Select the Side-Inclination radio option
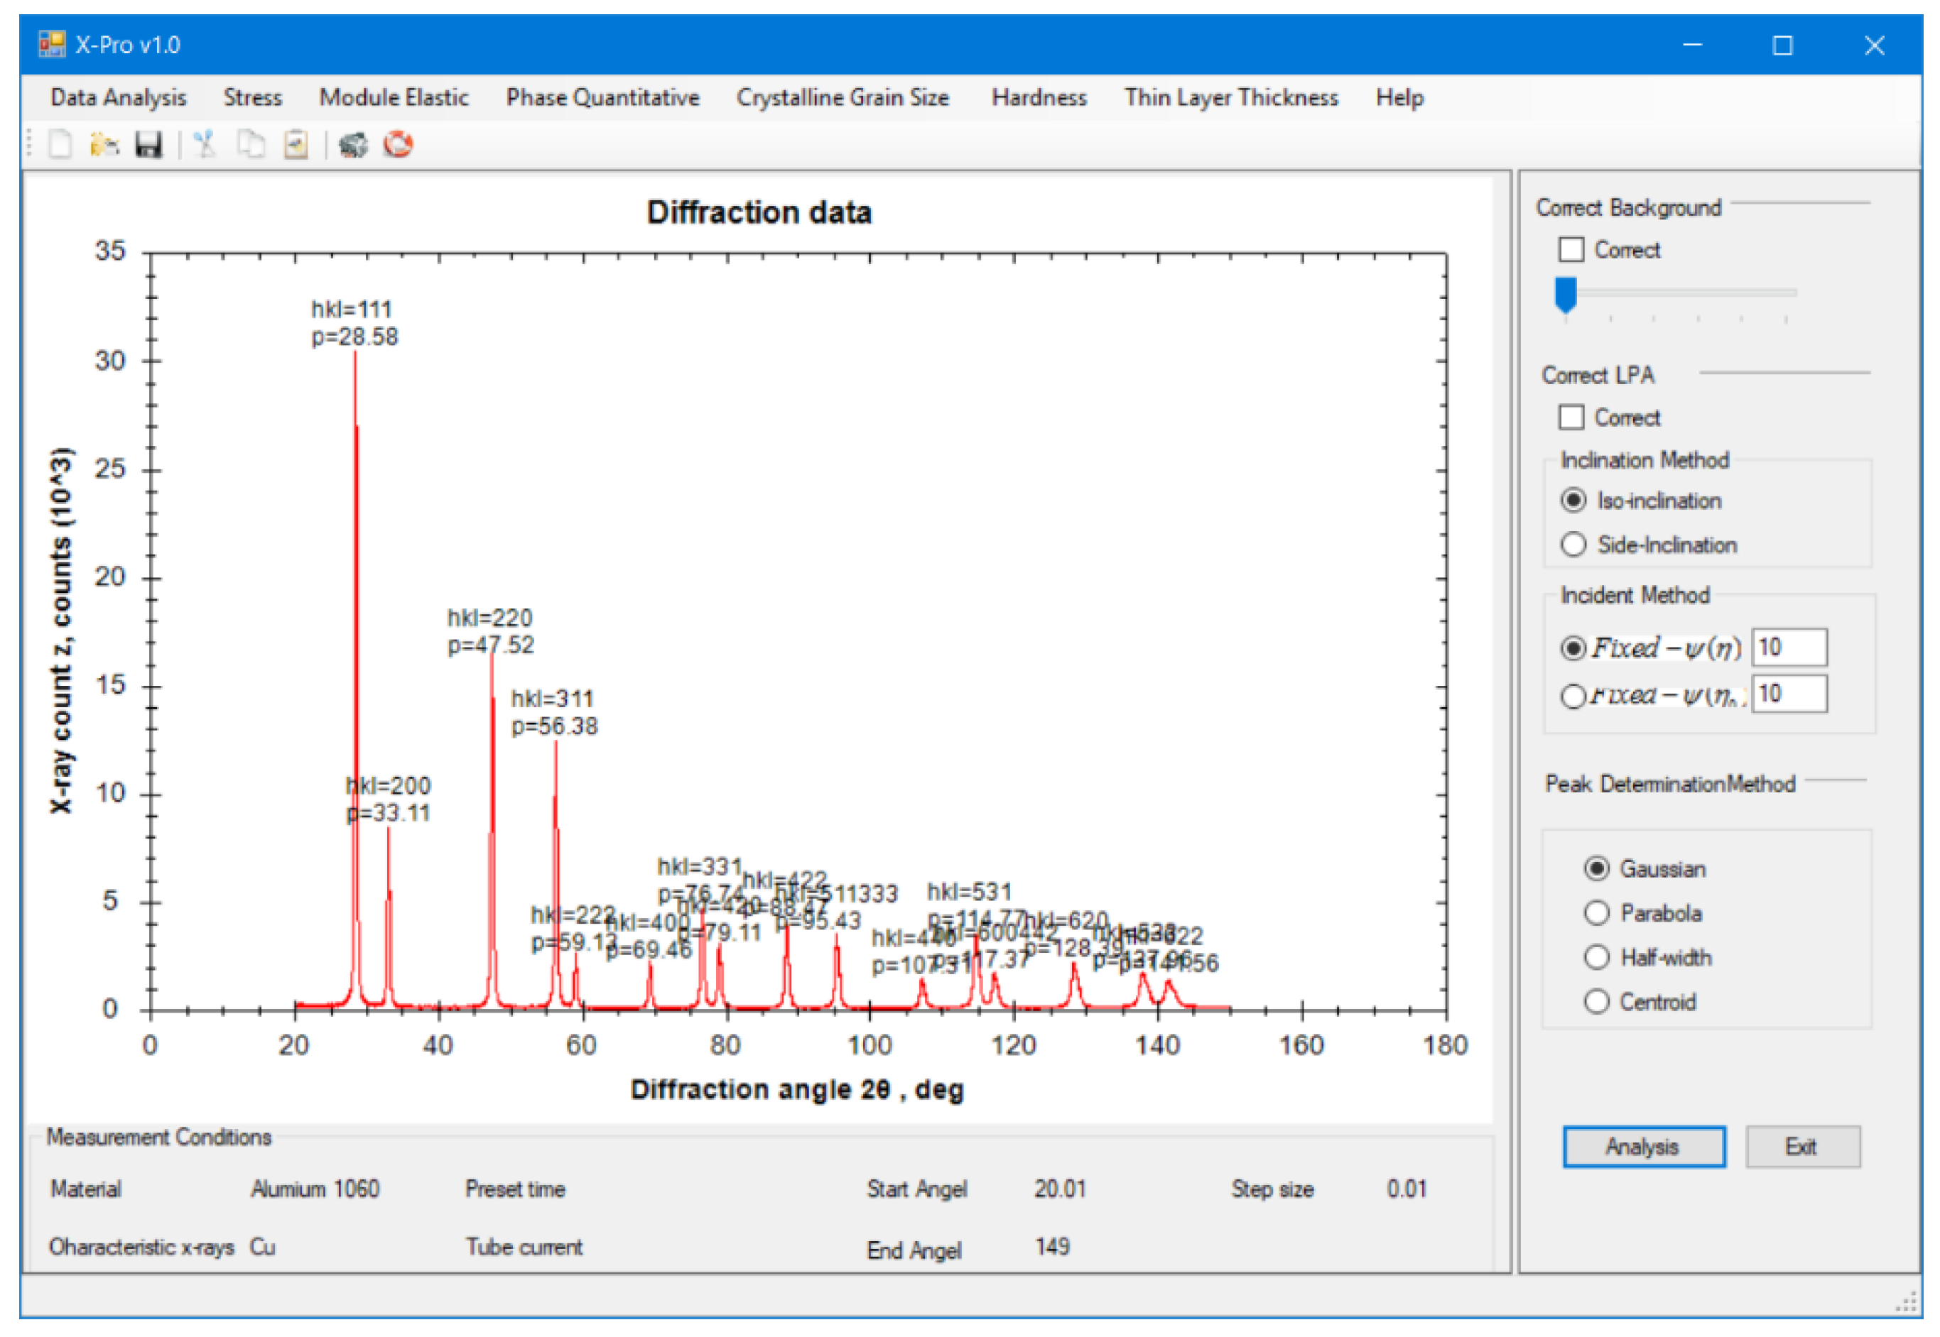This screenshot has height=1337, width=1940. point(1573,545)
